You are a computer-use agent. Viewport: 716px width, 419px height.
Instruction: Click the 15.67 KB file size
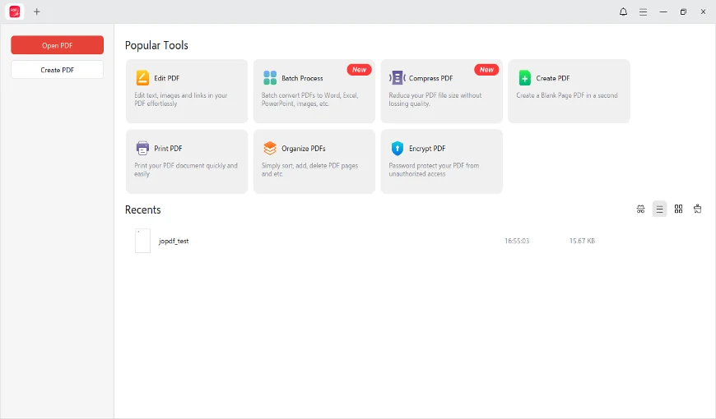(x=582, y=241)
